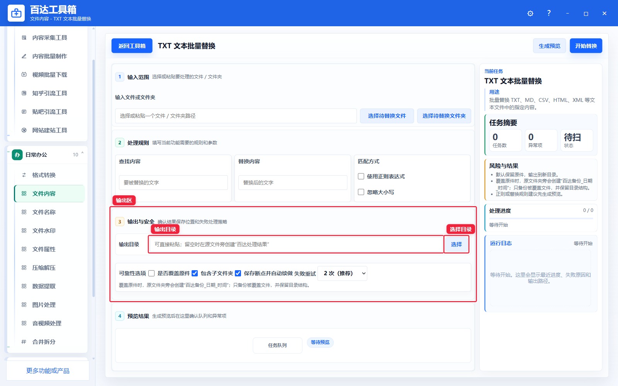Click the 开始替换 button
This screenshot has width=618, height=386.
tap(586, 46)
